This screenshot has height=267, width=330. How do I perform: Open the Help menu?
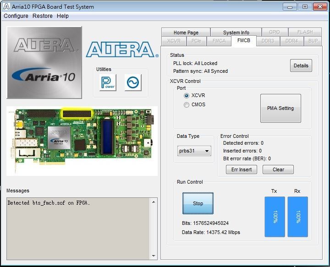tap(63, 16)
